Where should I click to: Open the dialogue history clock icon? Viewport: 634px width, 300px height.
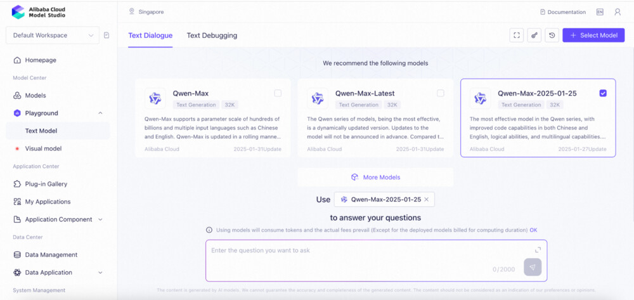pos(552,36)
